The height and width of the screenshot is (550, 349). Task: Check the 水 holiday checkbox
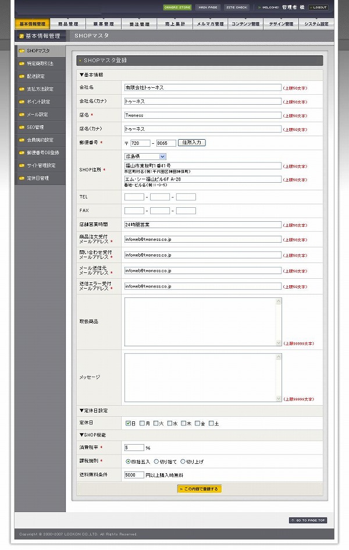coord(170,423)
